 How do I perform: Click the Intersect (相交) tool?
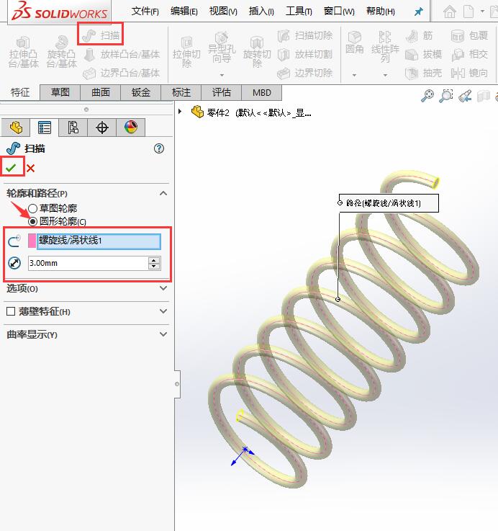pyautogui.click(x=470, y=54)
